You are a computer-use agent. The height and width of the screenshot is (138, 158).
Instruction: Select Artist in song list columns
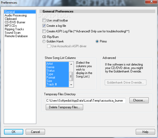point(57,64)
